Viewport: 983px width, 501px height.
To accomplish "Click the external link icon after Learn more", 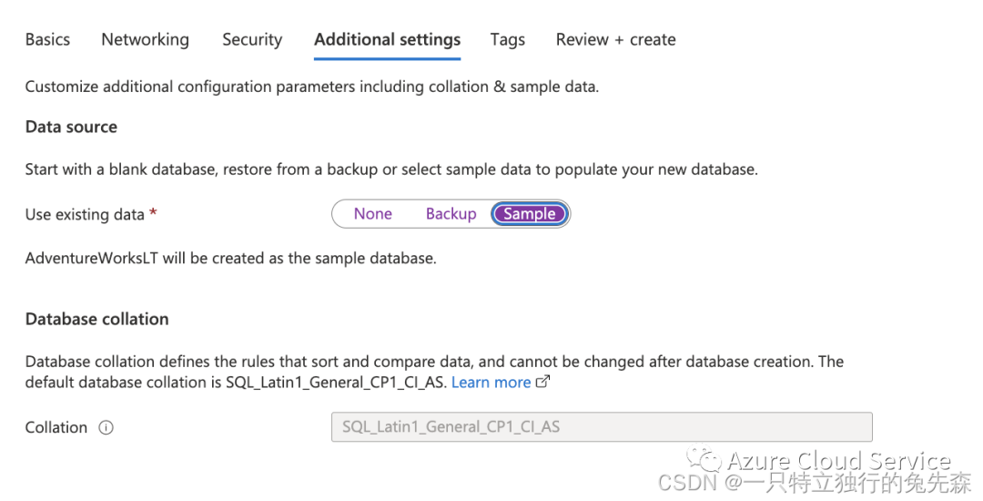I will pyautogui.click(x=542, y=383).
